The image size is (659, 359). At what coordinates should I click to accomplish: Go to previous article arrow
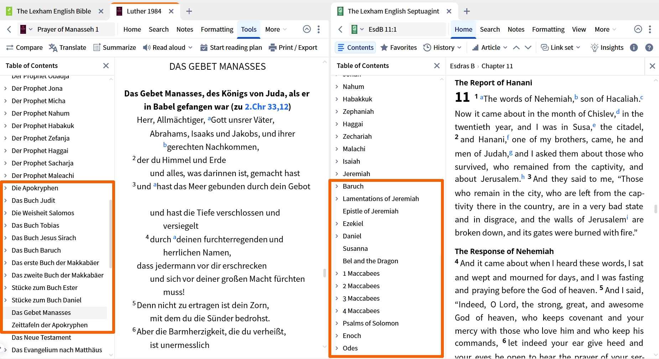[x=516, y=48]
